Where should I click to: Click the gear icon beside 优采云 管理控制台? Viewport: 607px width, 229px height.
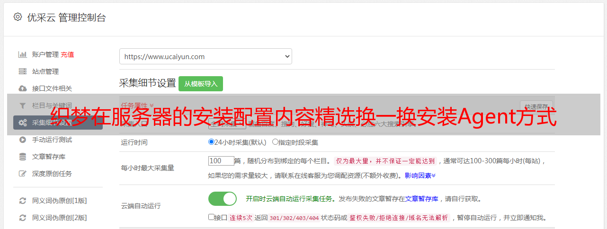coord(18,17)
